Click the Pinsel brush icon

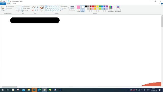point(42,7)
